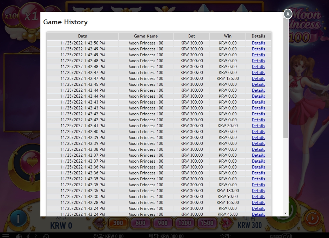The height and width of the screenshot is (238, 329).
Task: Open Details for the KRW 180.00 win
Action: click(x=258, y=191)
